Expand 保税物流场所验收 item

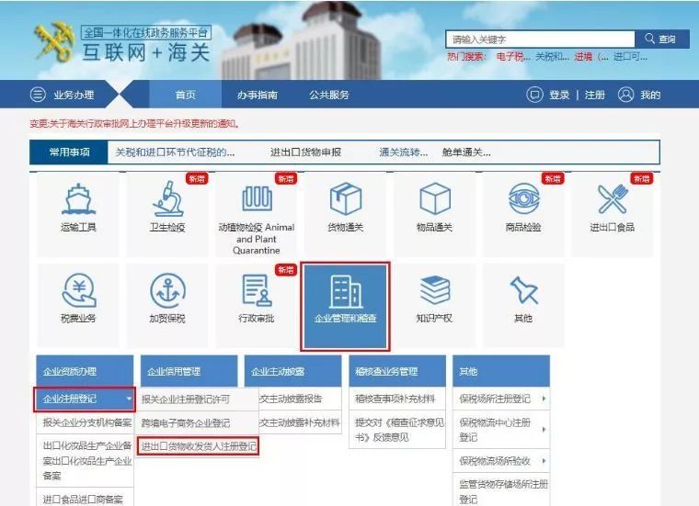tap(500, 460)
